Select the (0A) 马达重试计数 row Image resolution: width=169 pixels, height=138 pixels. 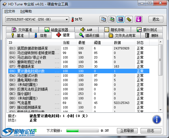tap(79, 76)
